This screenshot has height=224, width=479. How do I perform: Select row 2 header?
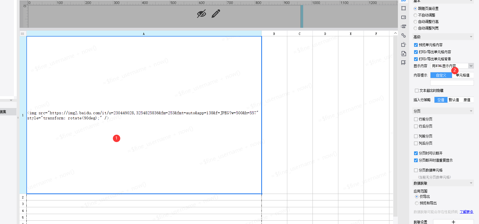[23, 197]
